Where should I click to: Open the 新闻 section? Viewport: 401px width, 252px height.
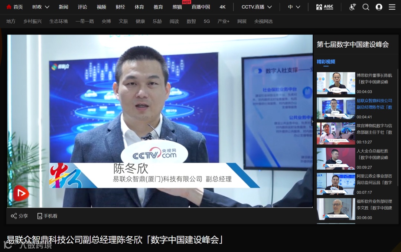click(x=63, y=7)
